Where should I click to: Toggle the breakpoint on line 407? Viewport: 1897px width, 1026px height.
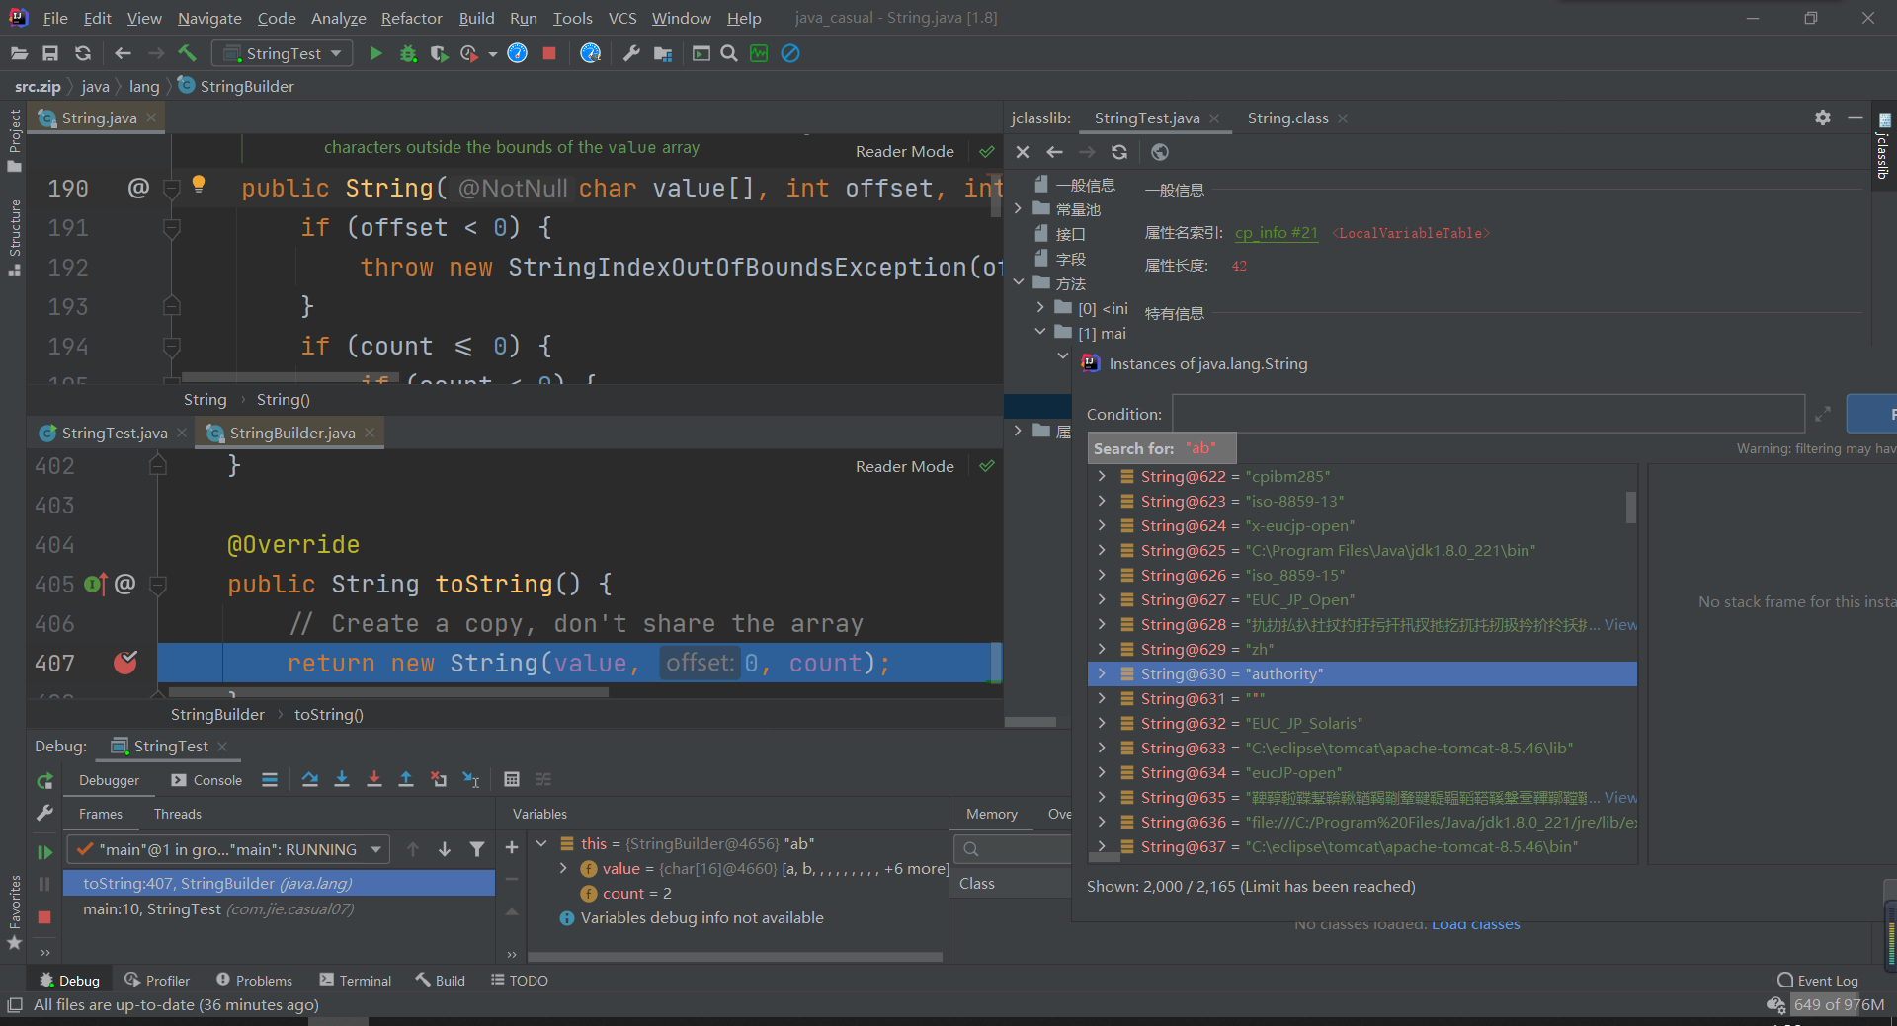tap(125, 663)
